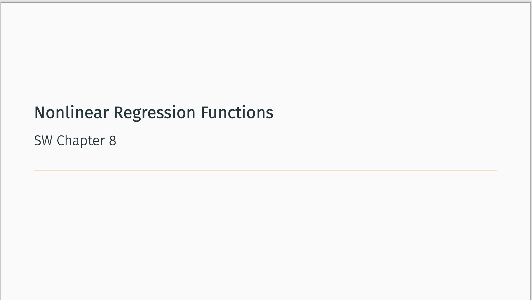Click the empty space right of "SW Chapter 8"
This screenshot has height=300, width=532.
[303, 141]
